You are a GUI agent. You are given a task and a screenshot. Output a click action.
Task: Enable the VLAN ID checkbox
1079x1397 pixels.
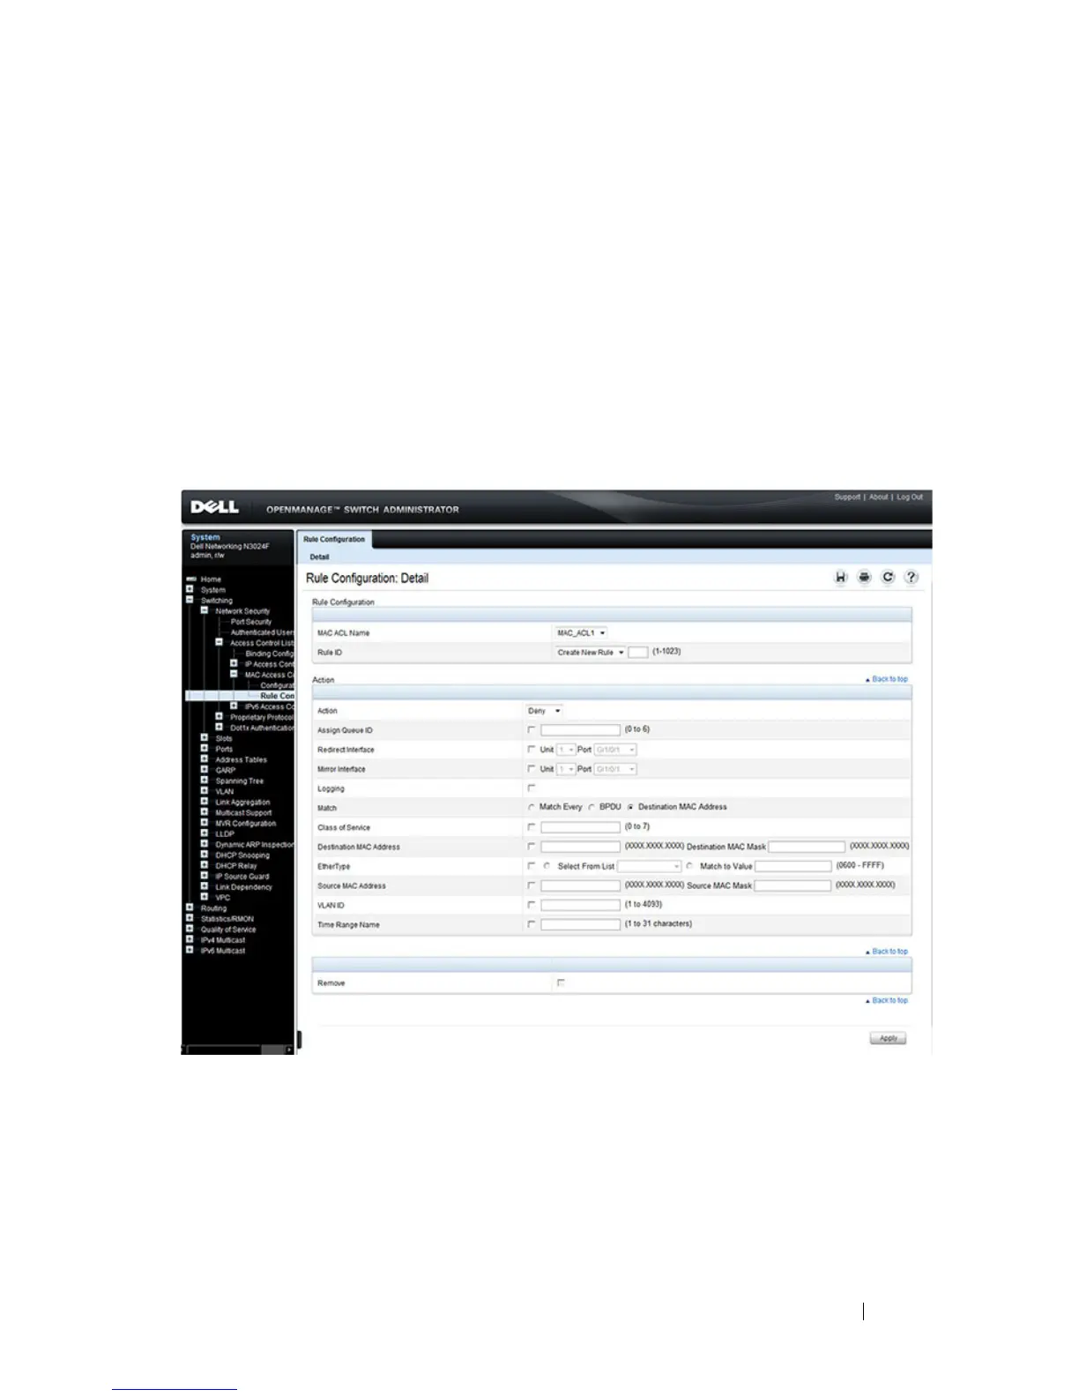tap(531, 905)
